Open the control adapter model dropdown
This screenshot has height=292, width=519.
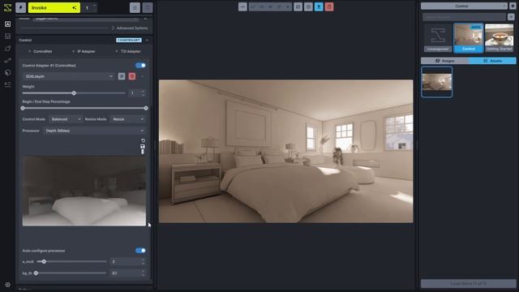[69, 76]
